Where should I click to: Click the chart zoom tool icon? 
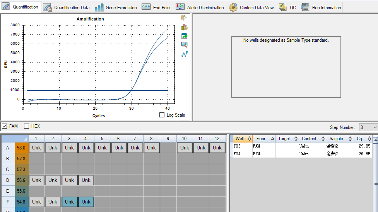pyautogui.click(x=185, y=45)
